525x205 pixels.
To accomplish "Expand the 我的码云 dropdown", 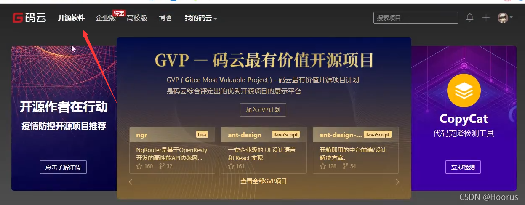I will click(x=201, y=18).
